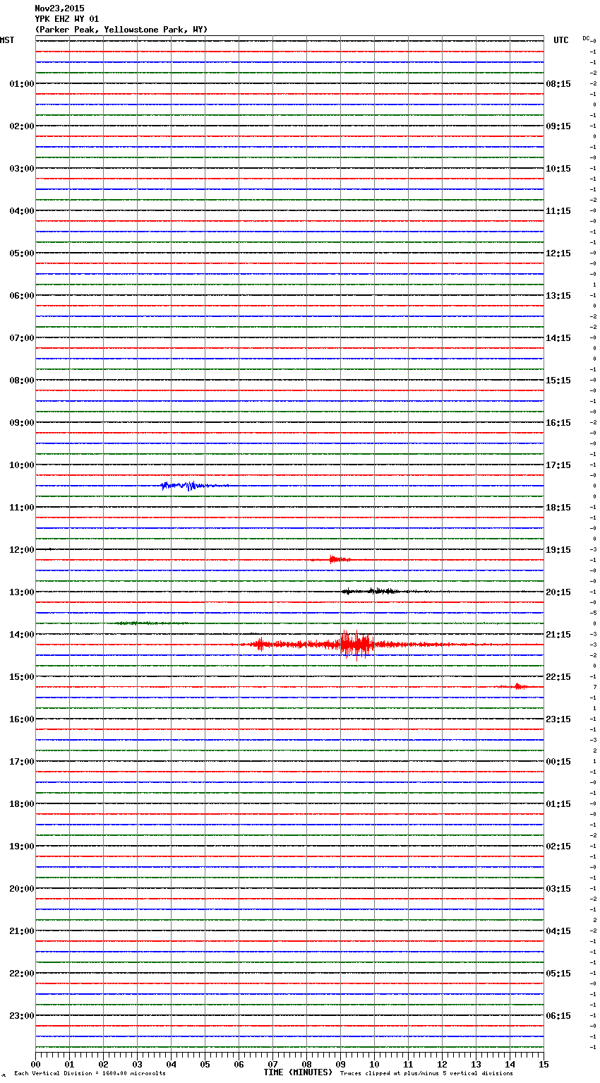This screenshot has height=1083, width=600.
Task: Click the 16:15 UTC time label
Action: pyautogui.click(x=558, y=423)
